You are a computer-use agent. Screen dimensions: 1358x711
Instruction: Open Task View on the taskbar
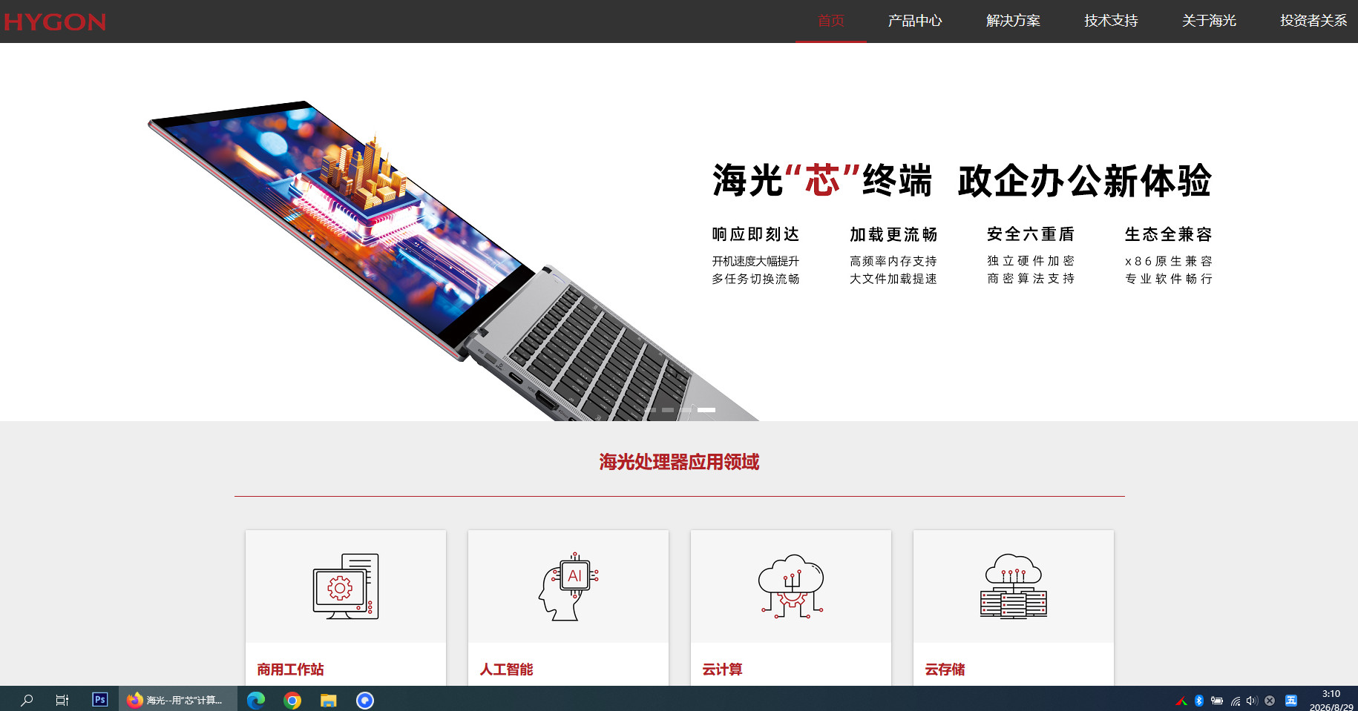pyautogui.click(x=62, y=700)
